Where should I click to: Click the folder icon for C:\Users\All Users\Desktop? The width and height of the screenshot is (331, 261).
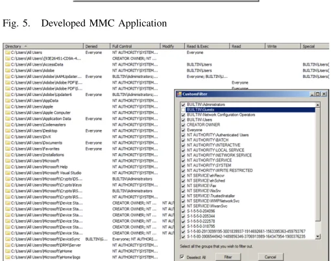point(8,130)
